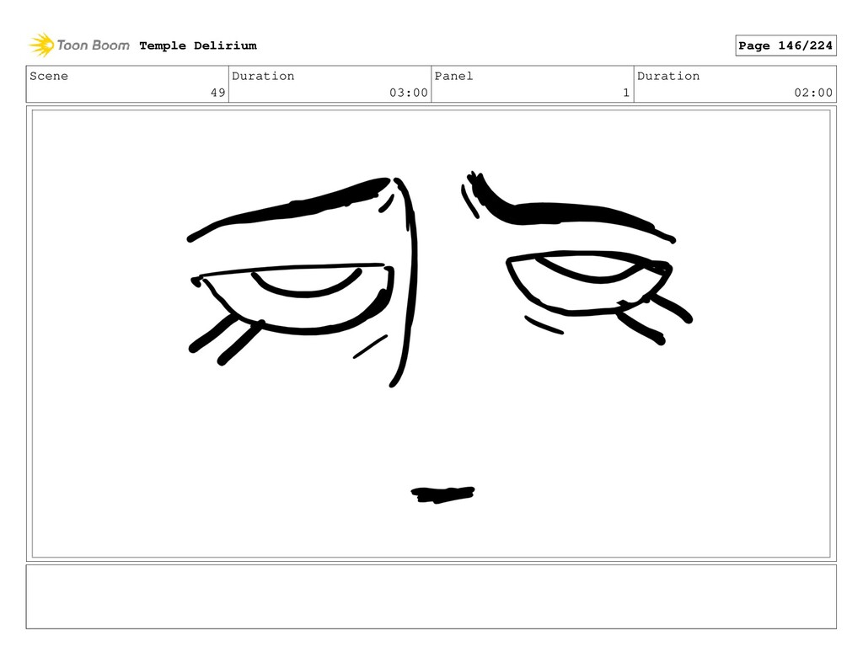
Task: Select panel duration value 02:00
Action: click(x=813, y=93)
